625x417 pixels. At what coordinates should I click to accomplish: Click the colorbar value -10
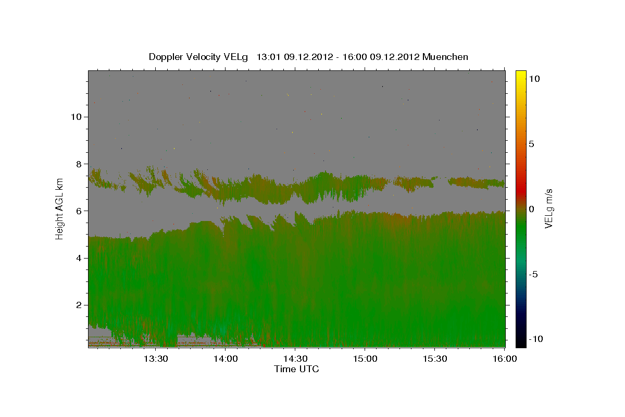(x=535, y=339)
